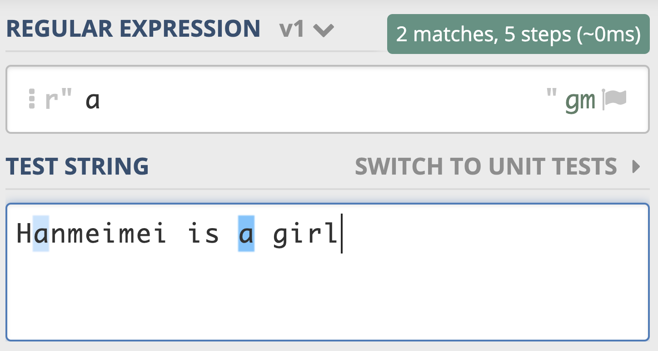Click the word is in the test string
Viewport: 658px width, 351px height.
coord(203,234)
